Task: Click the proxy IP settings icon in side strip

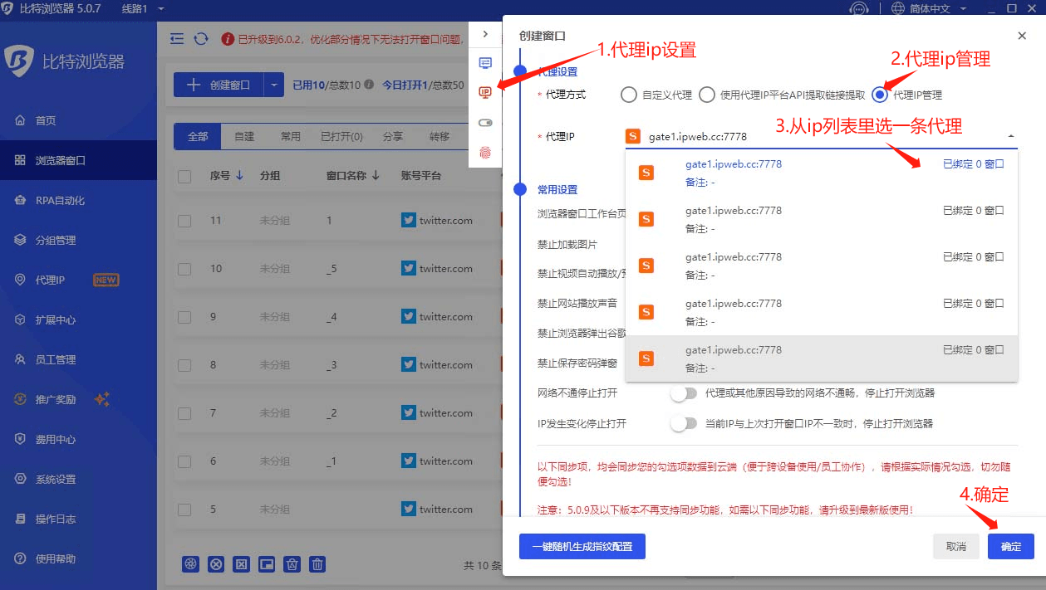Action: pyautogui.click(x=485, y=93)
